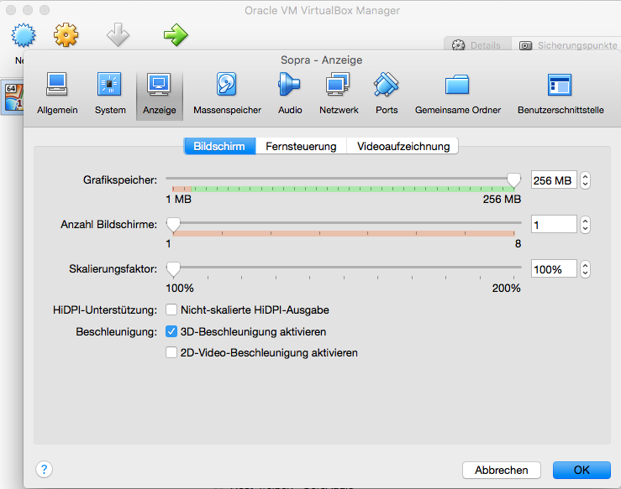The height and width of the screenshot is (489, 621).
Task: Click the Anzahl Bildschirme value field
Action: [x=554, y=225]
